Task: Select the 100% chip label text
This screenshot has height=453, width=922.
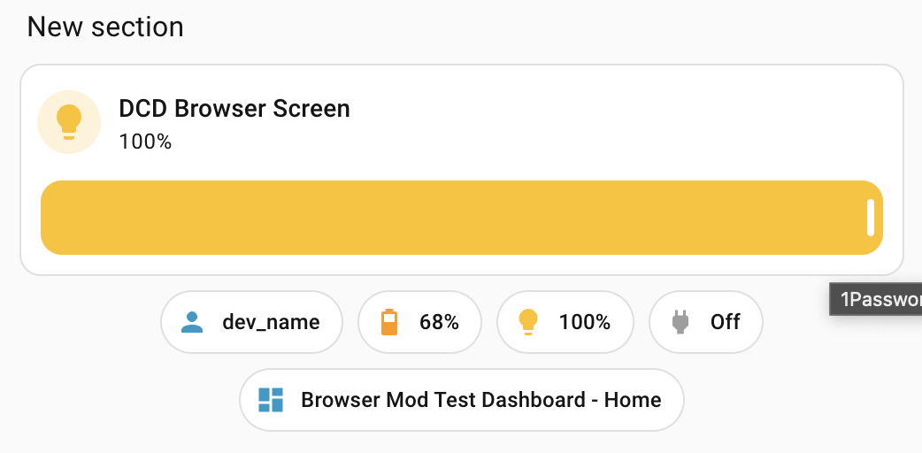Action: tap(585, 322)
